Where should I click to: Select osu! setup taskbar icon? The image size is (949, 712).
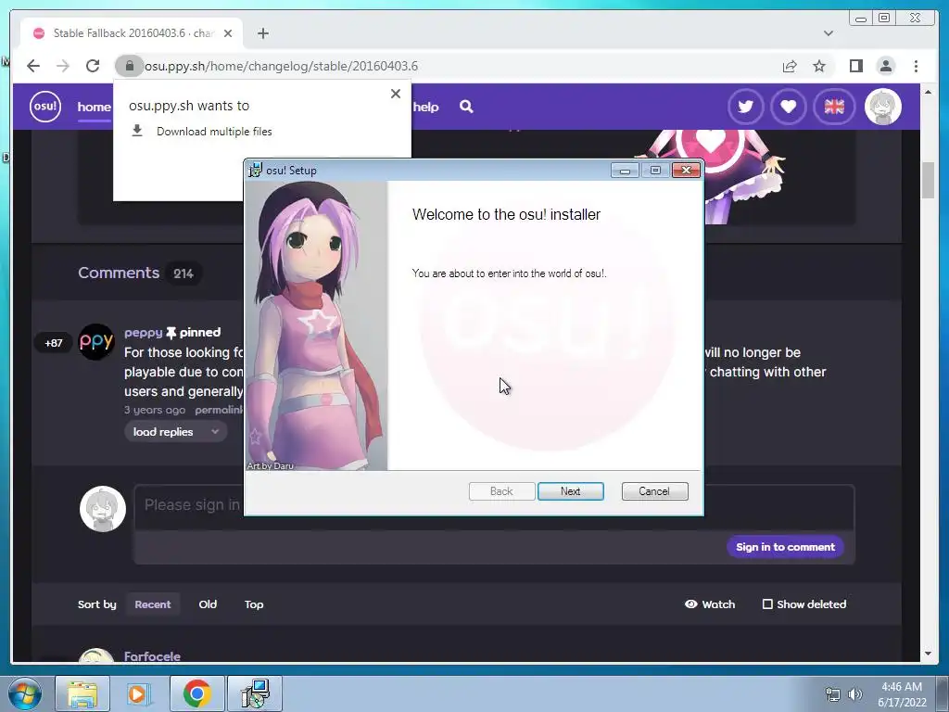point(255,693)
